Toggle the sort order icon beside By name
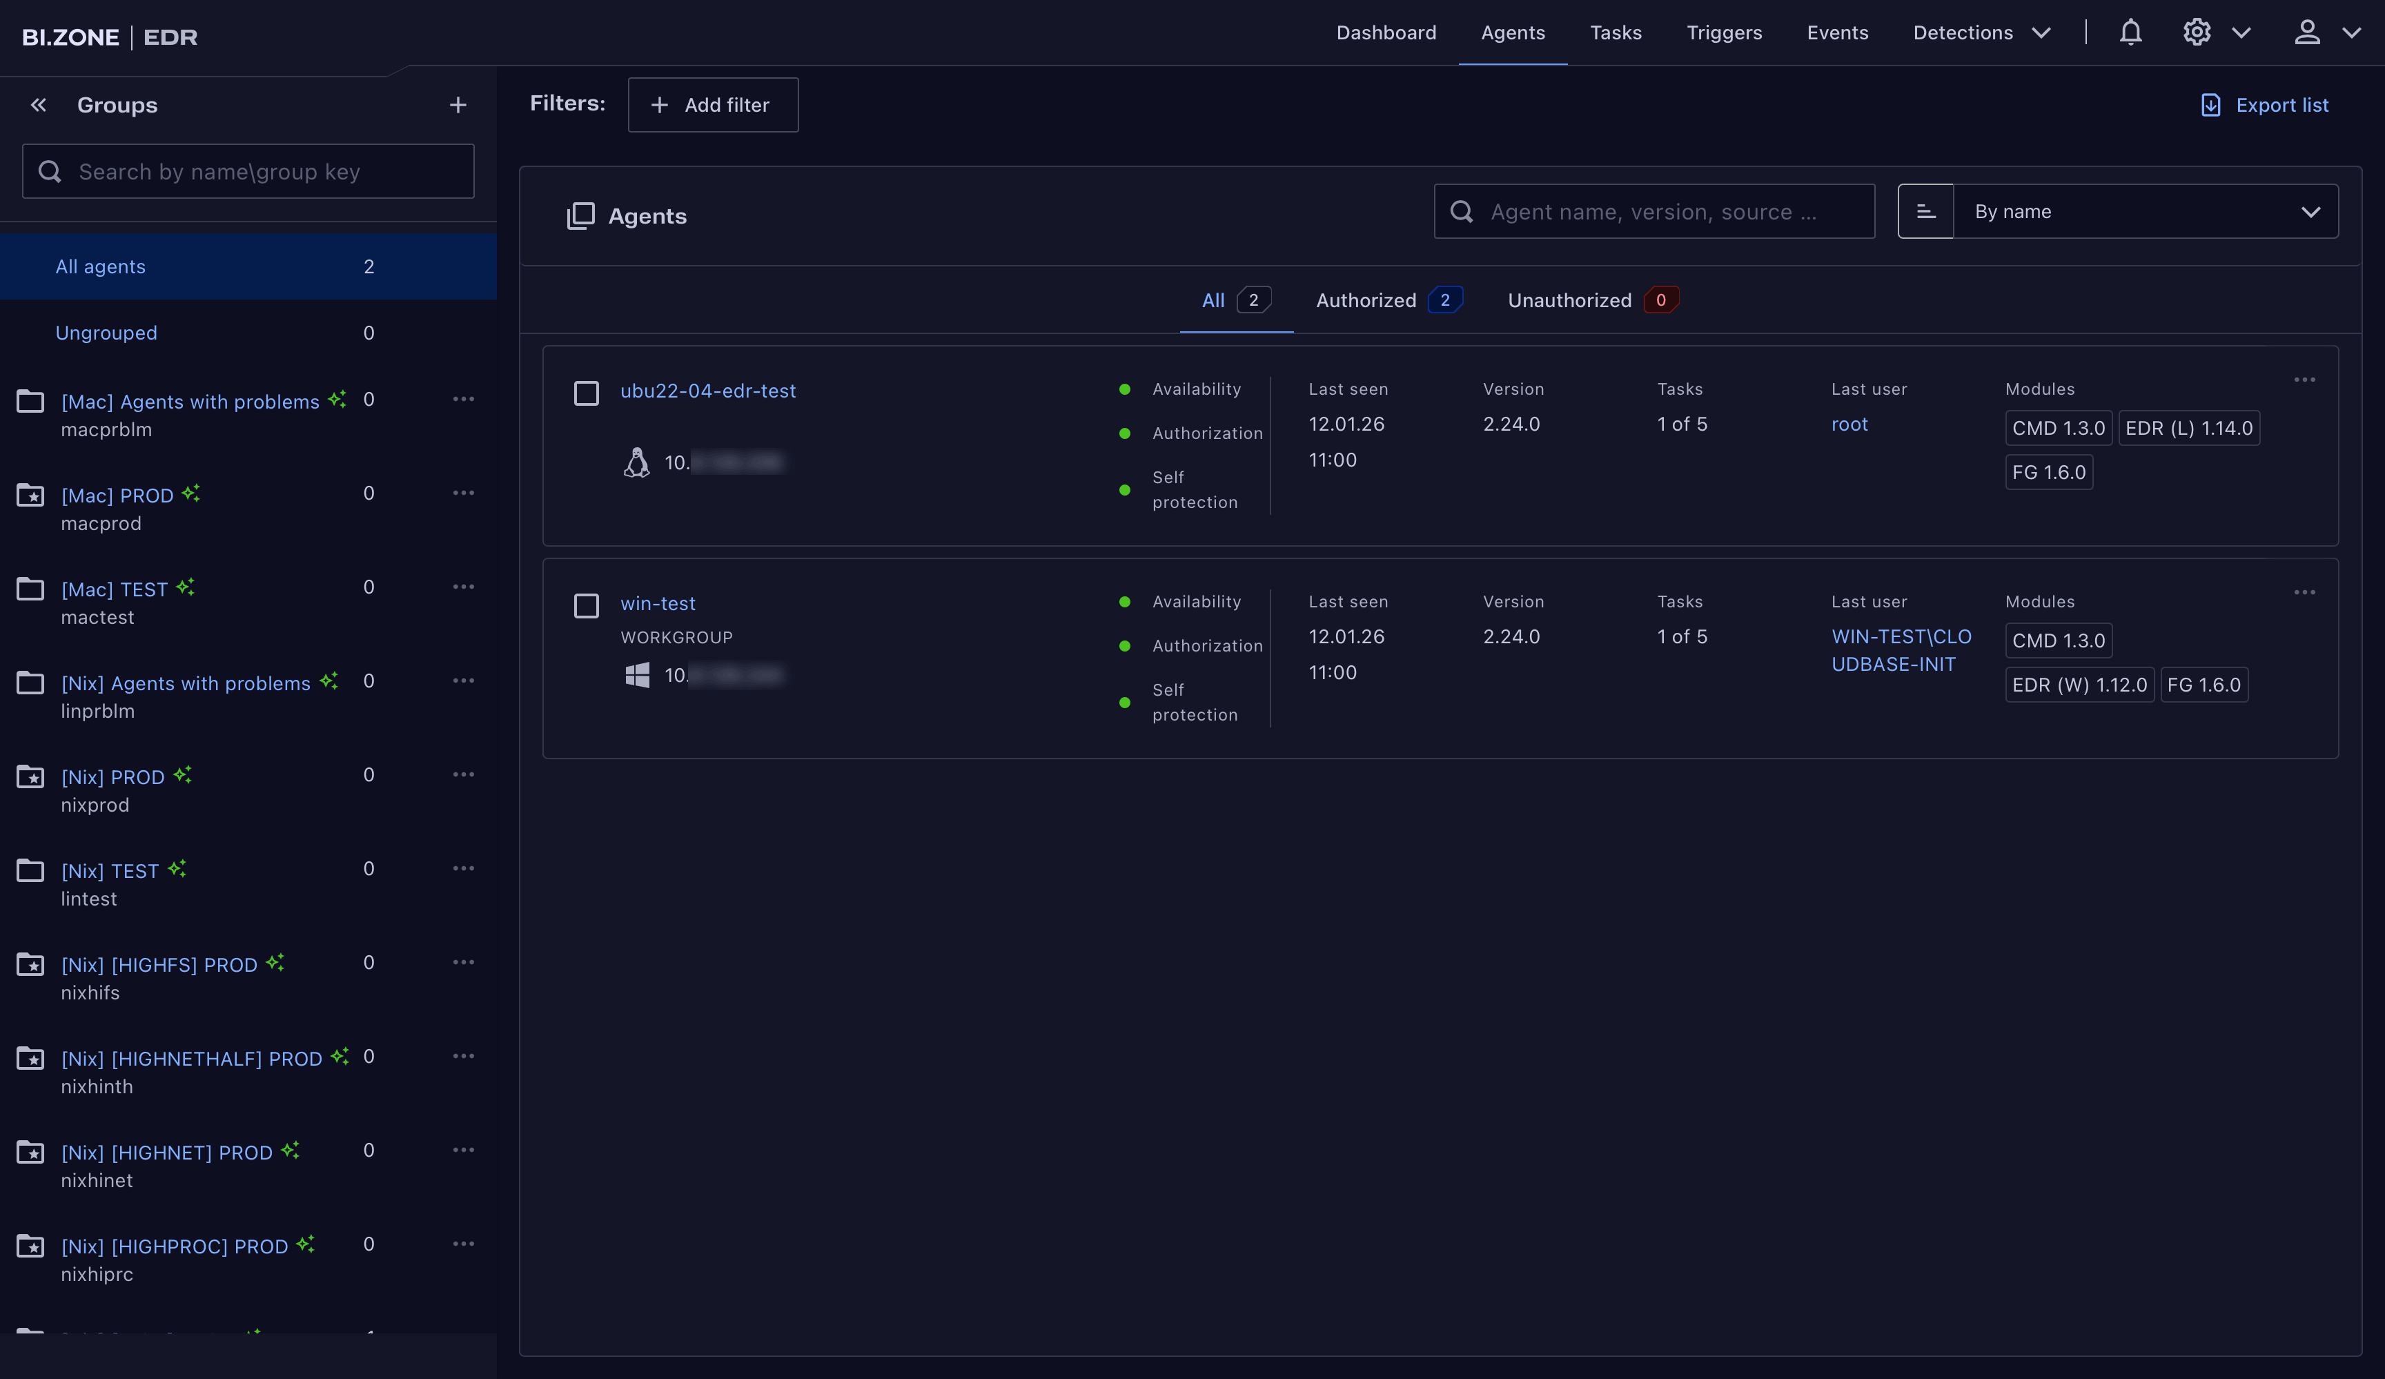The height and width of the screenshot is (1379, 2385). pyautogui.click(x=1925, y=211)
